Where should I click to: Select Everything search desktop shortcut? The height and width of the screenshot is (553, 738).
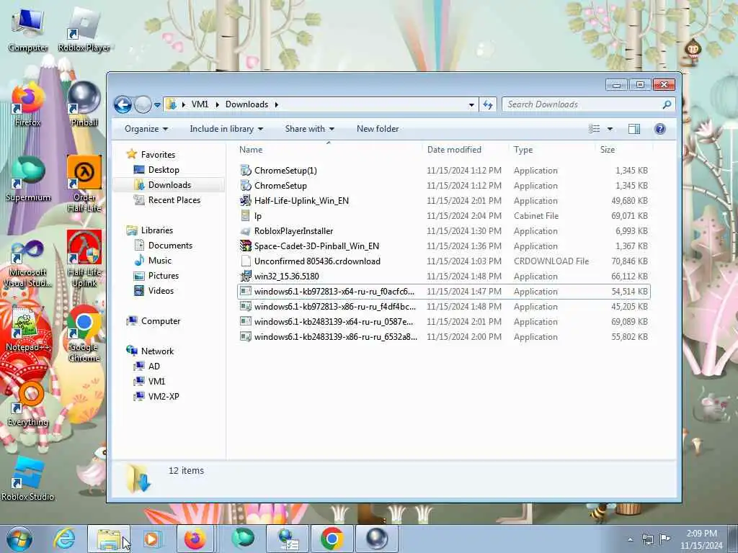click(x=28, y=405)
